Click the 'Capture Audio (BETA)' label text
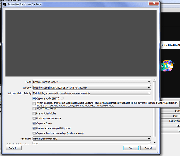The height and width of the screenshot is (156, 180). click(48, 99)
